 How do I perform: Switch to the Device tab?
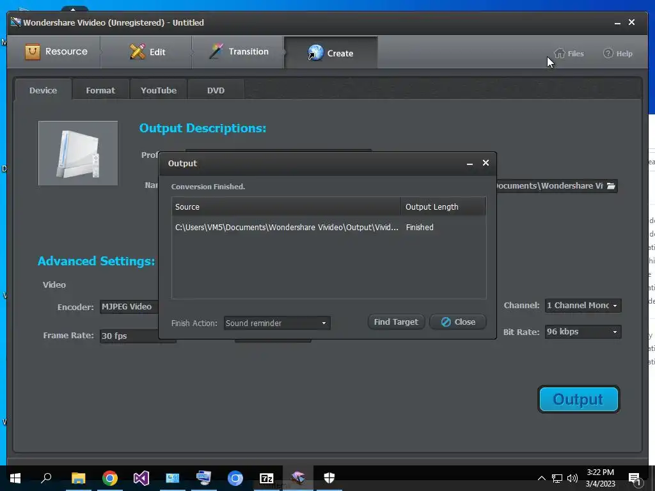pos(43,90)
